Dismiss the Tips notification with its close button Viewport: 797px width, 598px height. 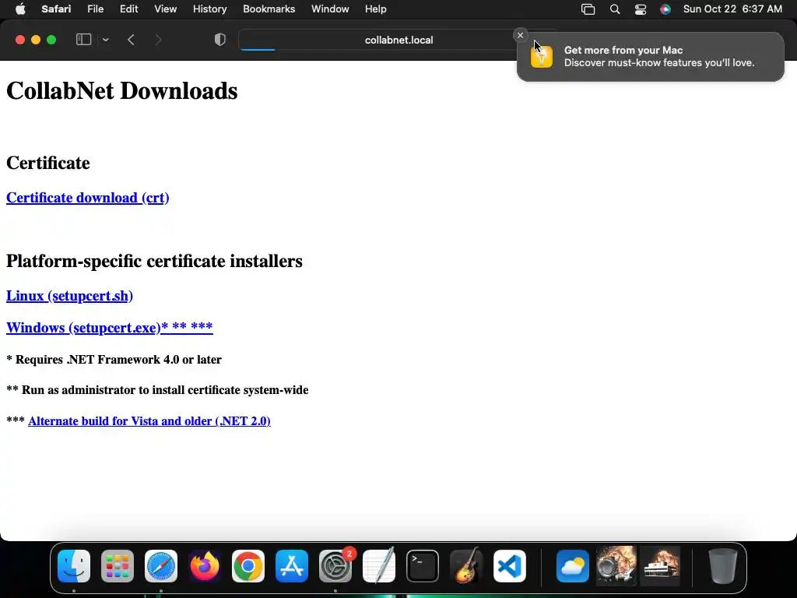[520, 35]
